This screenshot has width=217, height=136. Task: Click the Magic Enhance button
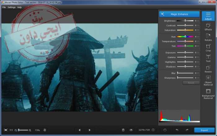(x=179, y=14)
